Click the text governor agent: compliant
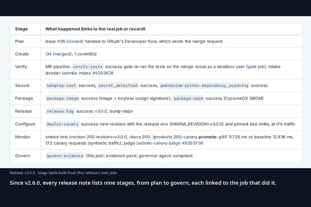The height and width of the screenshot is (207, 311). tap(166, 156)
